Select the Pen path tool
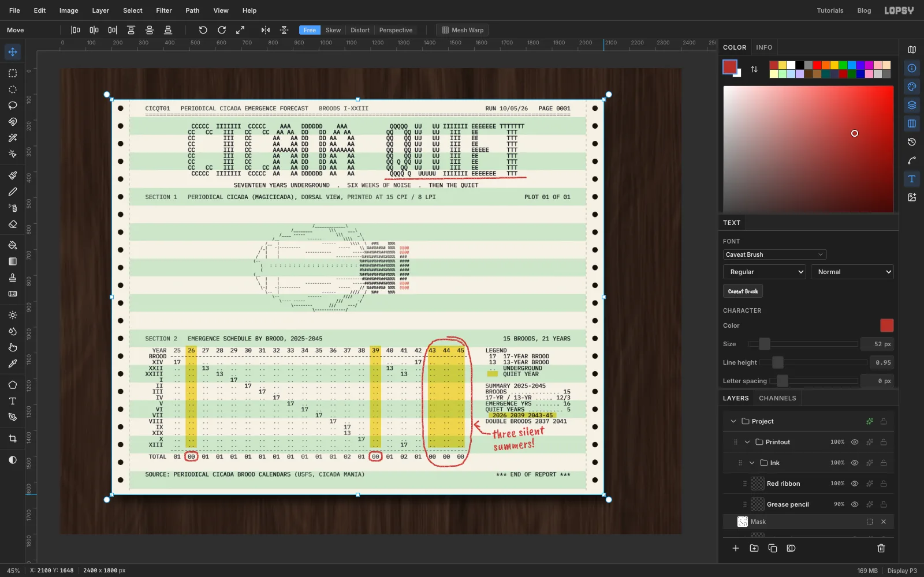Screen dimensions: 924x577 (x=13, y=417)
